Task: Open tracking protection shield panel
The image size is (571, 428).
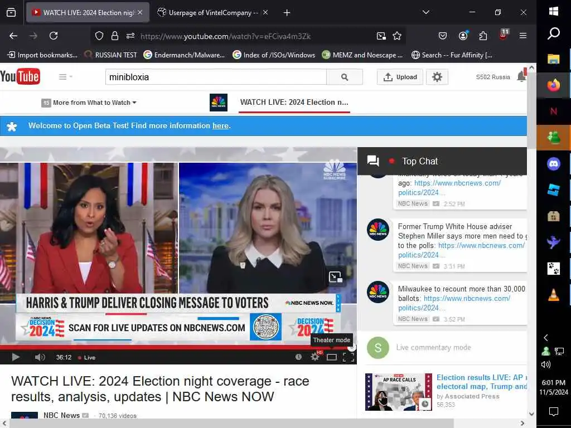Action: pos(99,36)
